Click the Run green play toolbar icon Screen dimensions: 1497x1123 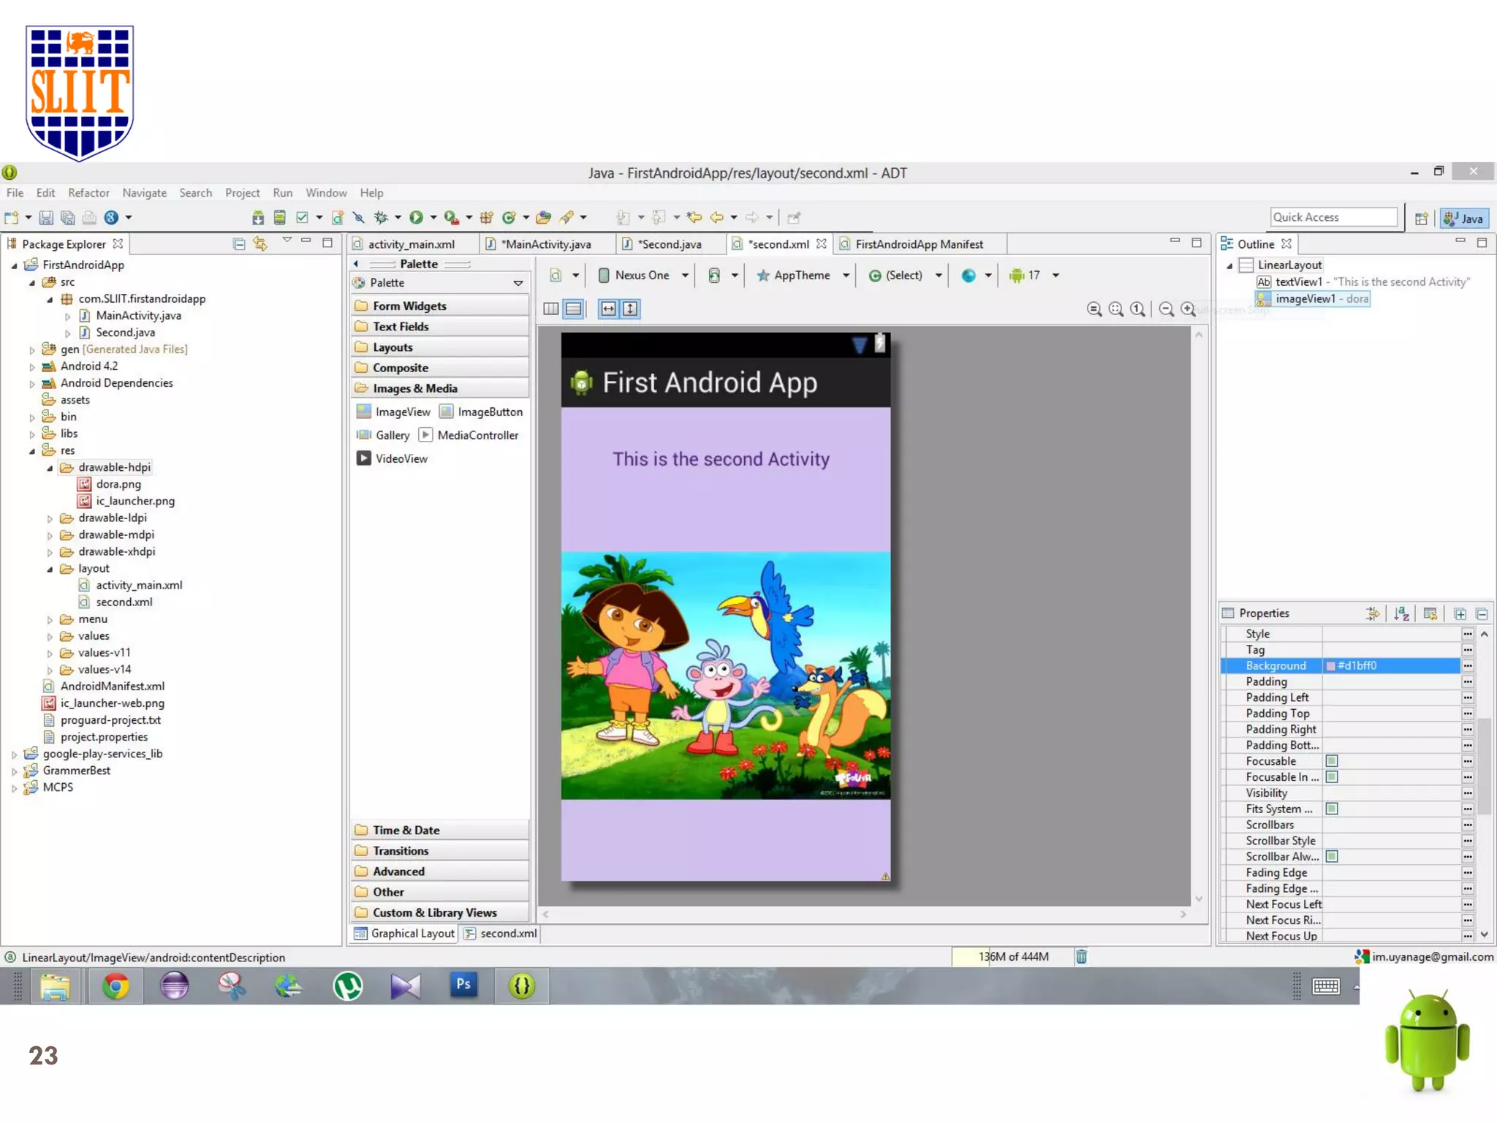coord(416,217)
